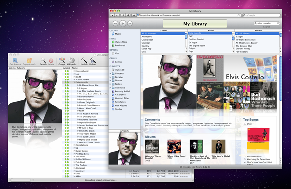Expand the Concerts playlist folder
291x189 pixels.
[110, 74]
